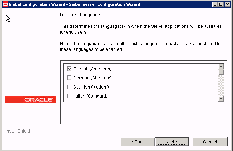Image resolution: width=233 pixels, height=151 pixels.
Task: Click the language list scroll up arrow
Action: coord(221,66)
